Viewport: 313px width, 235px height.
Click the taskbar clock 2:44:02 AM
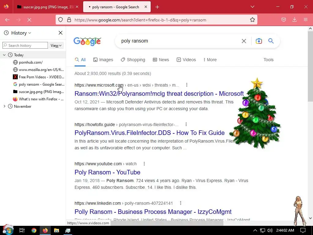tap(285, 230)
